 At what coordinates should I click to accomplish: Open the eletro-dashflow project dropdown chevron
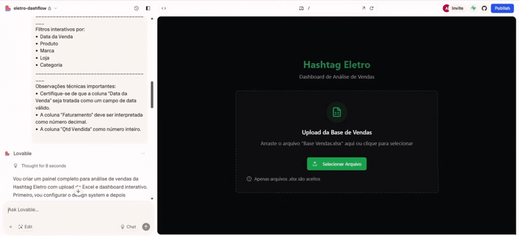[x=56, y=8]
